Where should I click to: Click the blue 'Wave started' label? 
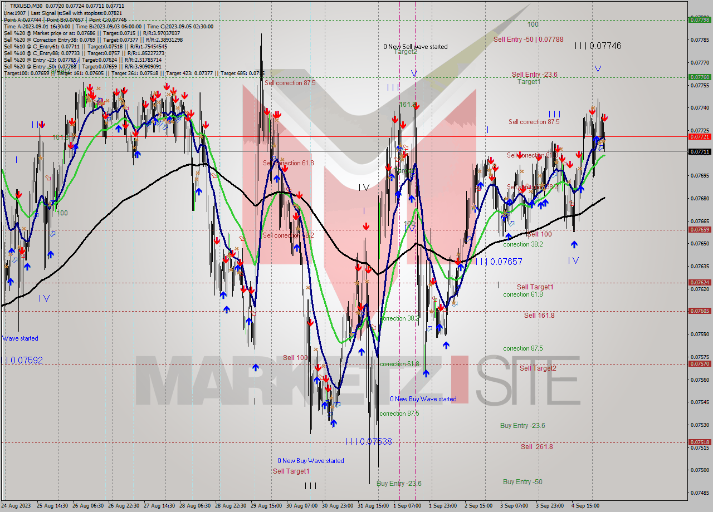[20, 338]
